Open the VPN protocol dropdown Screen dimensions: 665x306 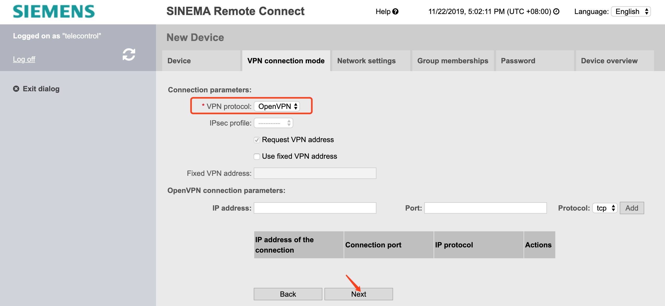click(277, 106)
